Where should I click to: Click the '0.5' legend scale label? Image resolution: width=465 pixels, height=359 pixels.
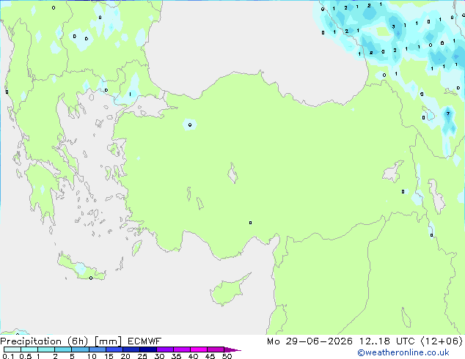(x=25, y=356)
